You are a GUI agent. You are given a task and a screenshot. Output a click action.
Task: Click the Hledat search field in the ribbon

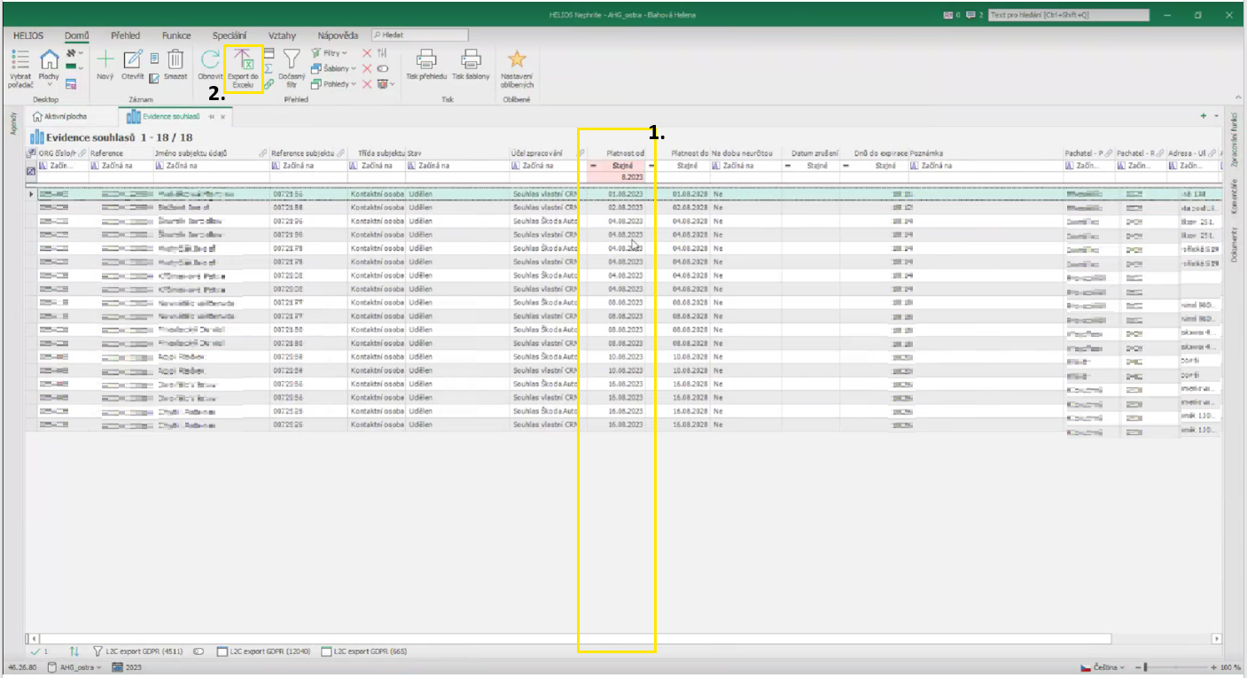click(x=421, y=35)
